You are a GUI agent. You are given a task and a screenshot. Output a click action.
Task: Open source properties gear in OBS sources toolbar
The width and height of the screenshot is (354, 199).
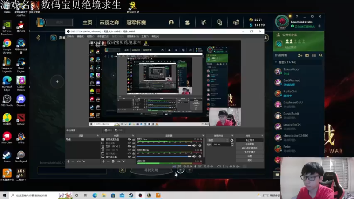[113, 161]
